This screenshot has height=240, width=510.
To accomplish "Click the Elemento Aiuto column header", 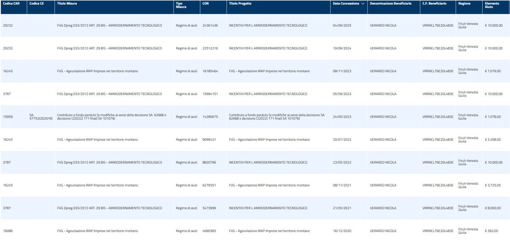I will coord(492,5).
